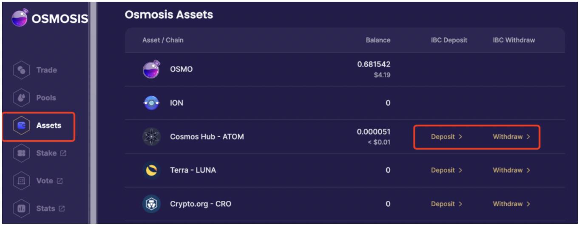The width and height of the screenshot is (579, 228).
Task: Go to the Pools section
Action: (x=46, y=98)
